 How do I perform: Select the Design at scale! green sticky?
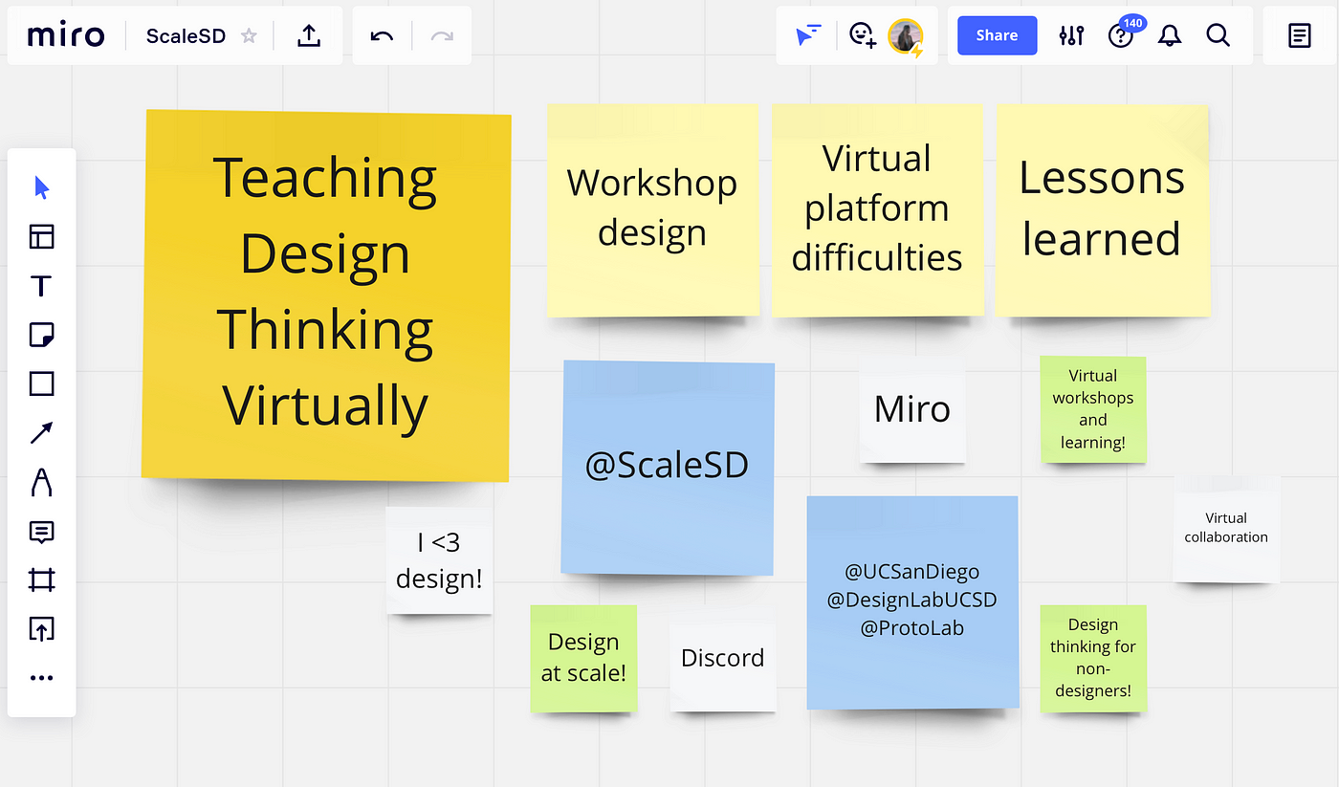point(584,658)
